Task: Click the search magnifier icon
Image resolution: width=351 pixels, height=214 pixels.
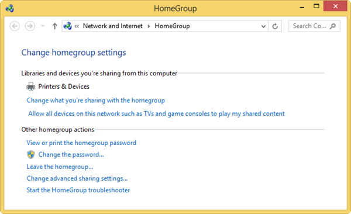Action: pyautogui.click(x=333, y=26)
